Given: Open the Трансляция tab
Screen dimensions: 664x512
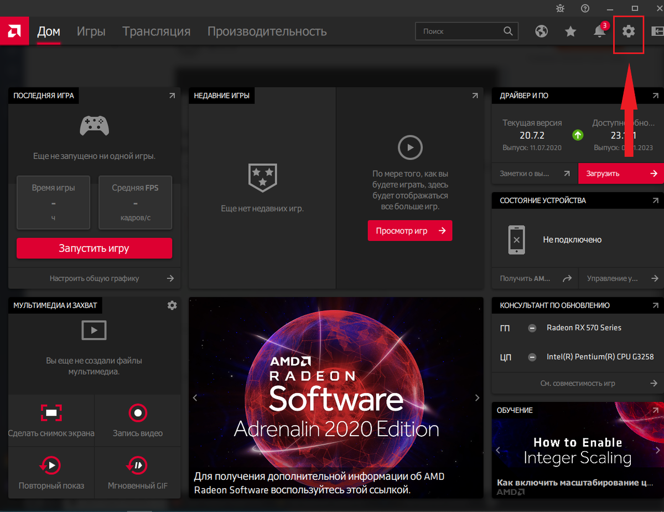Looking at the screenshot, I should coord(156,32).
